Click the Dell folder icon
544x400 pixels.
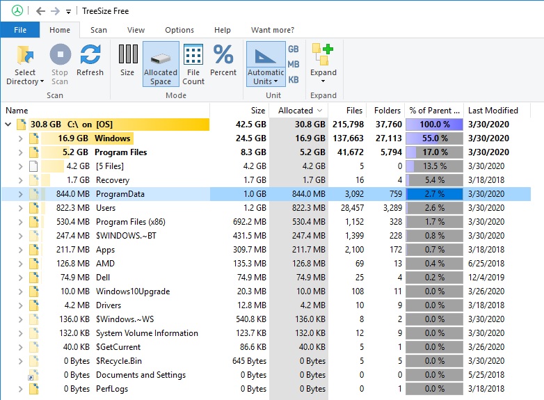click(33, 277)
